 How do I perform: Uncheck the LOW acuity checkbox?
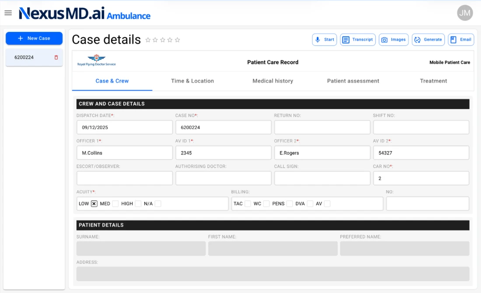(x=94, y=204)
